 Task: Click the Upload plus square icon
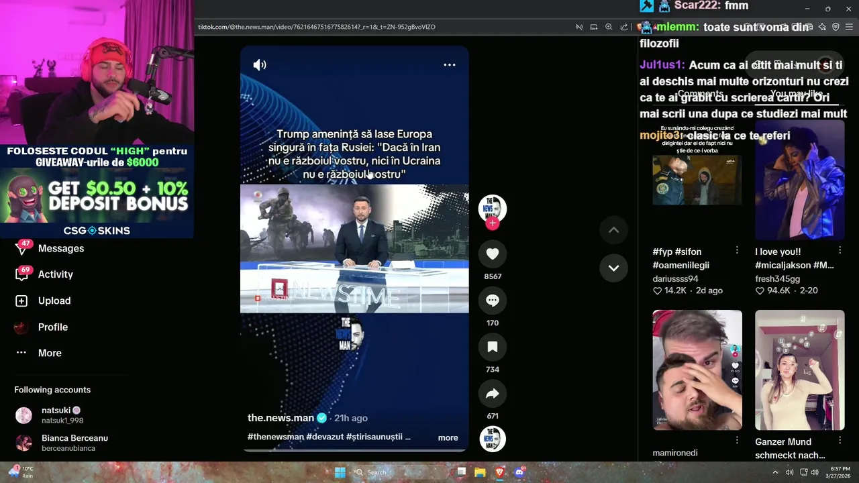pos(21,301)
